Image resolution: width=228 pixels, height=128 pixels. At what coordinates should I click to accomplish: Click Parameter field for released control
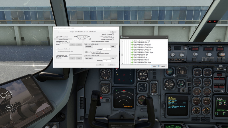[x=107, y=61]
